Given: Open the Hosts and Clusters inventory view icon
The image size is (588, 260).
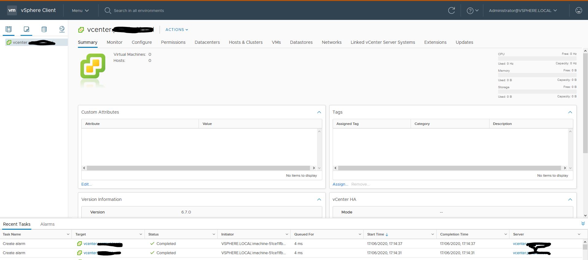Looking at the screenshot, I should 9,29.
